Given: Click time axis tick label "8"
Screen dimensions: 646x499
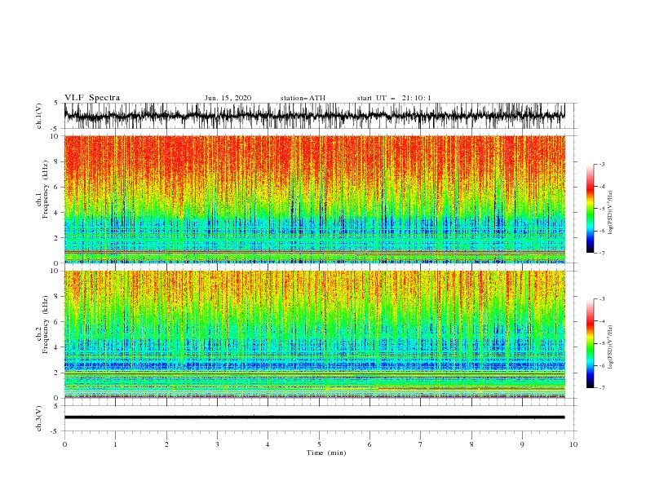Looking at the screenshot, I should (471, 444).
